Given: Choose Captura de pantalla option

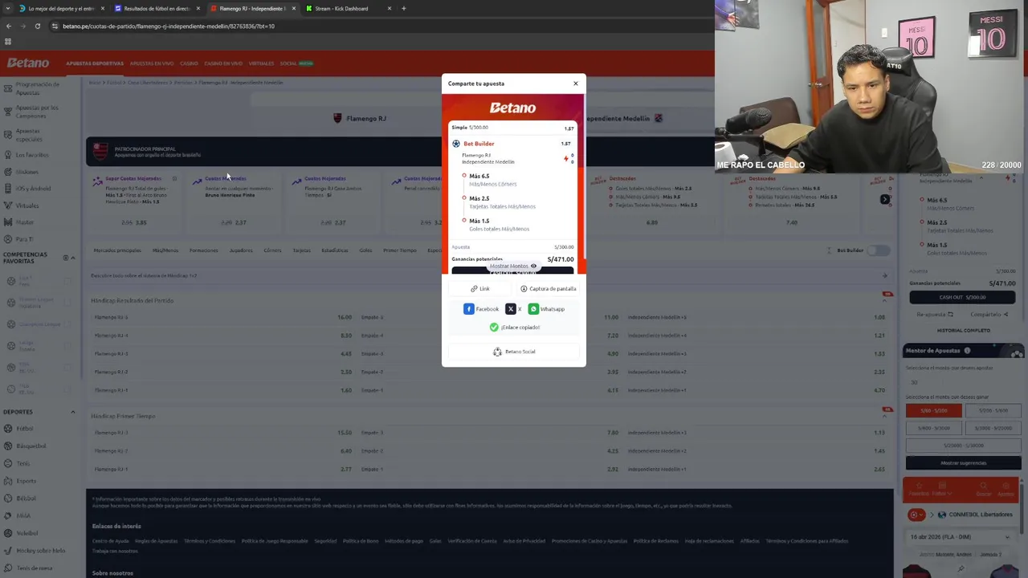Looking at the screenshot, I should (549, 289).
